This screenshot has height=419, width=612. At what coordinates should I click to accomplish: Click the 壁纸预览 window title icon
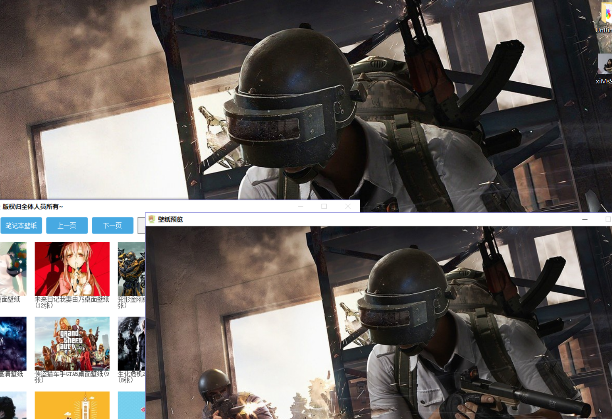coord(152,219)
